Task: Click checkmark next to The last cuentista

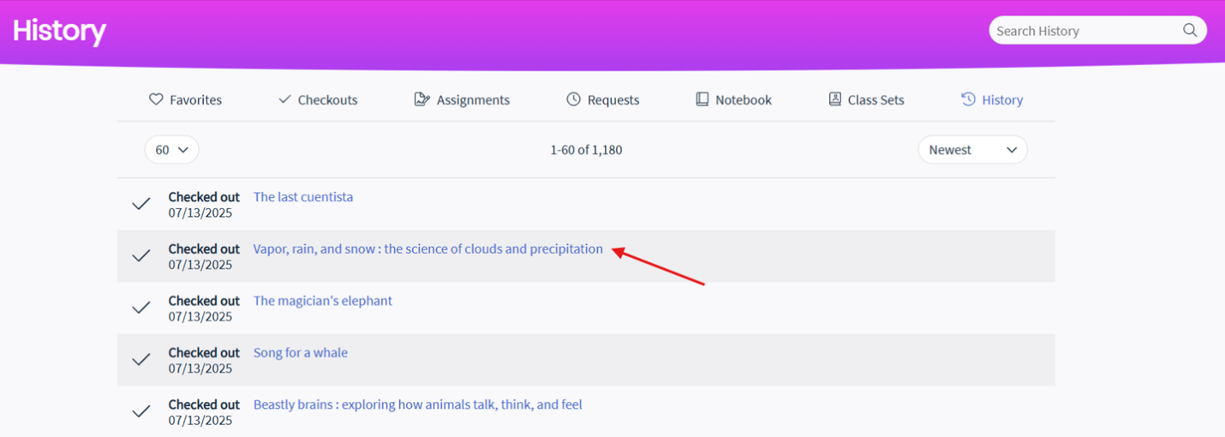Action: 141,204
